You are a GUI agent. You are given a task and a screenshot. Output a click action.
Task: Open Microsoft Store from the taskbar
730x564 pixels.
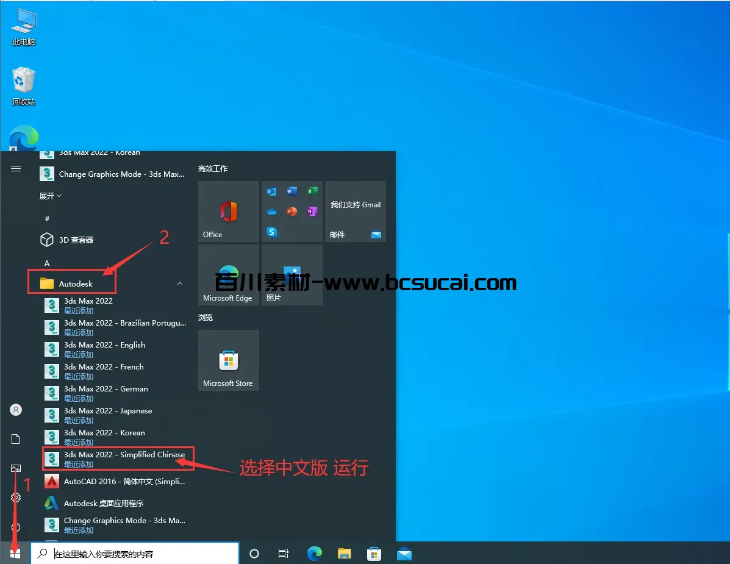tap(374, 553)
